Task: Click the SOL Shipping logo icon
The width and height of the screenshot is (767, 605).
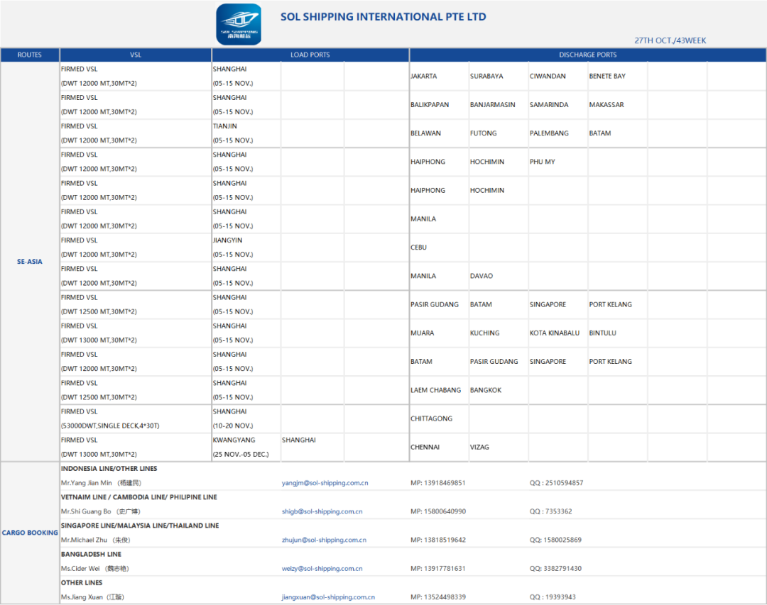Action: pos(239,24)
